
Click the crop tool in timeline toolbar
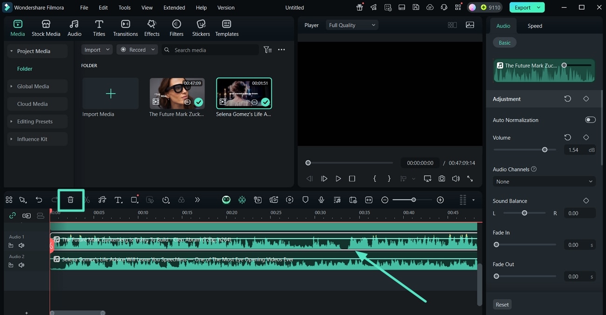[x=134, y=200]
